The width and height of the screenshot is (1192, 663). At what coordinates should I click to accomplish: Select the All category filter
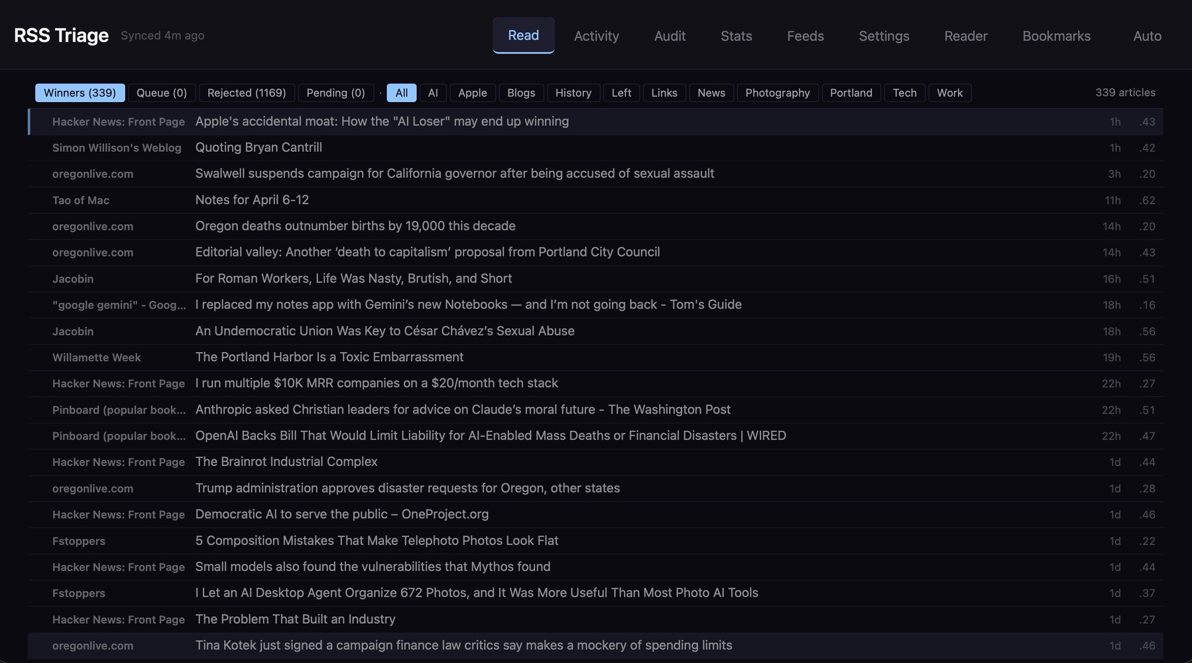point(401,93)
